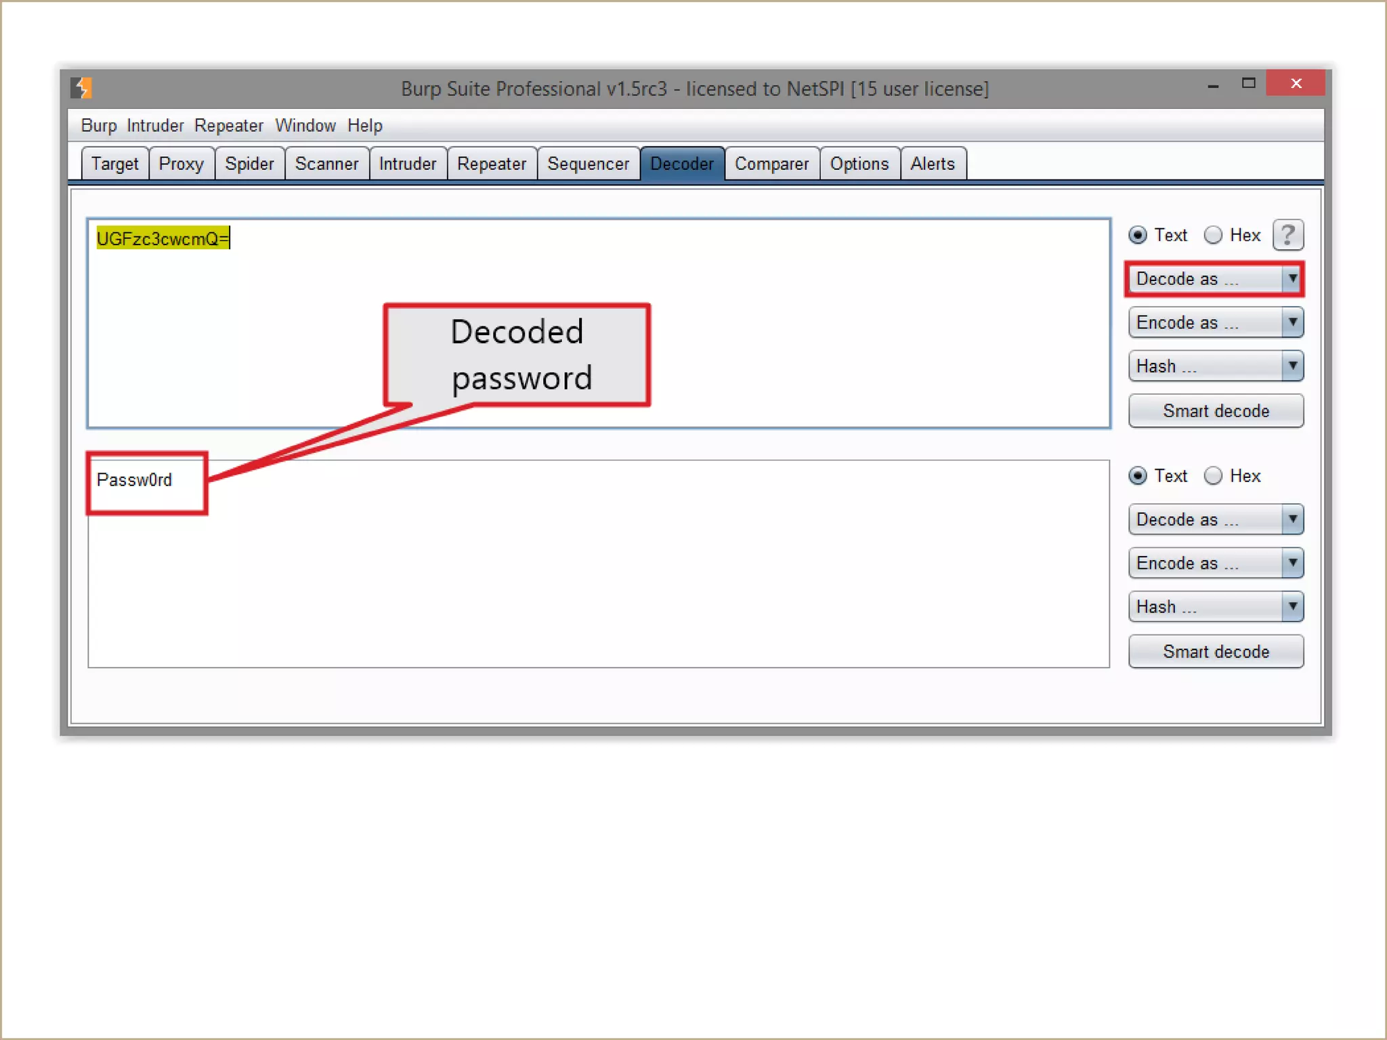Open the Burp menu
This screenshot has width=1387, height=1040.
[99, 126]
